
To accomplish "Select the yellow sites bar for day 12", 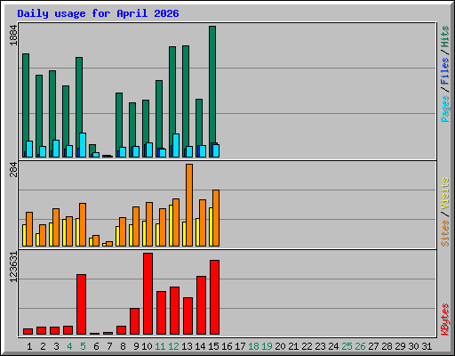I will coord(171,225).
